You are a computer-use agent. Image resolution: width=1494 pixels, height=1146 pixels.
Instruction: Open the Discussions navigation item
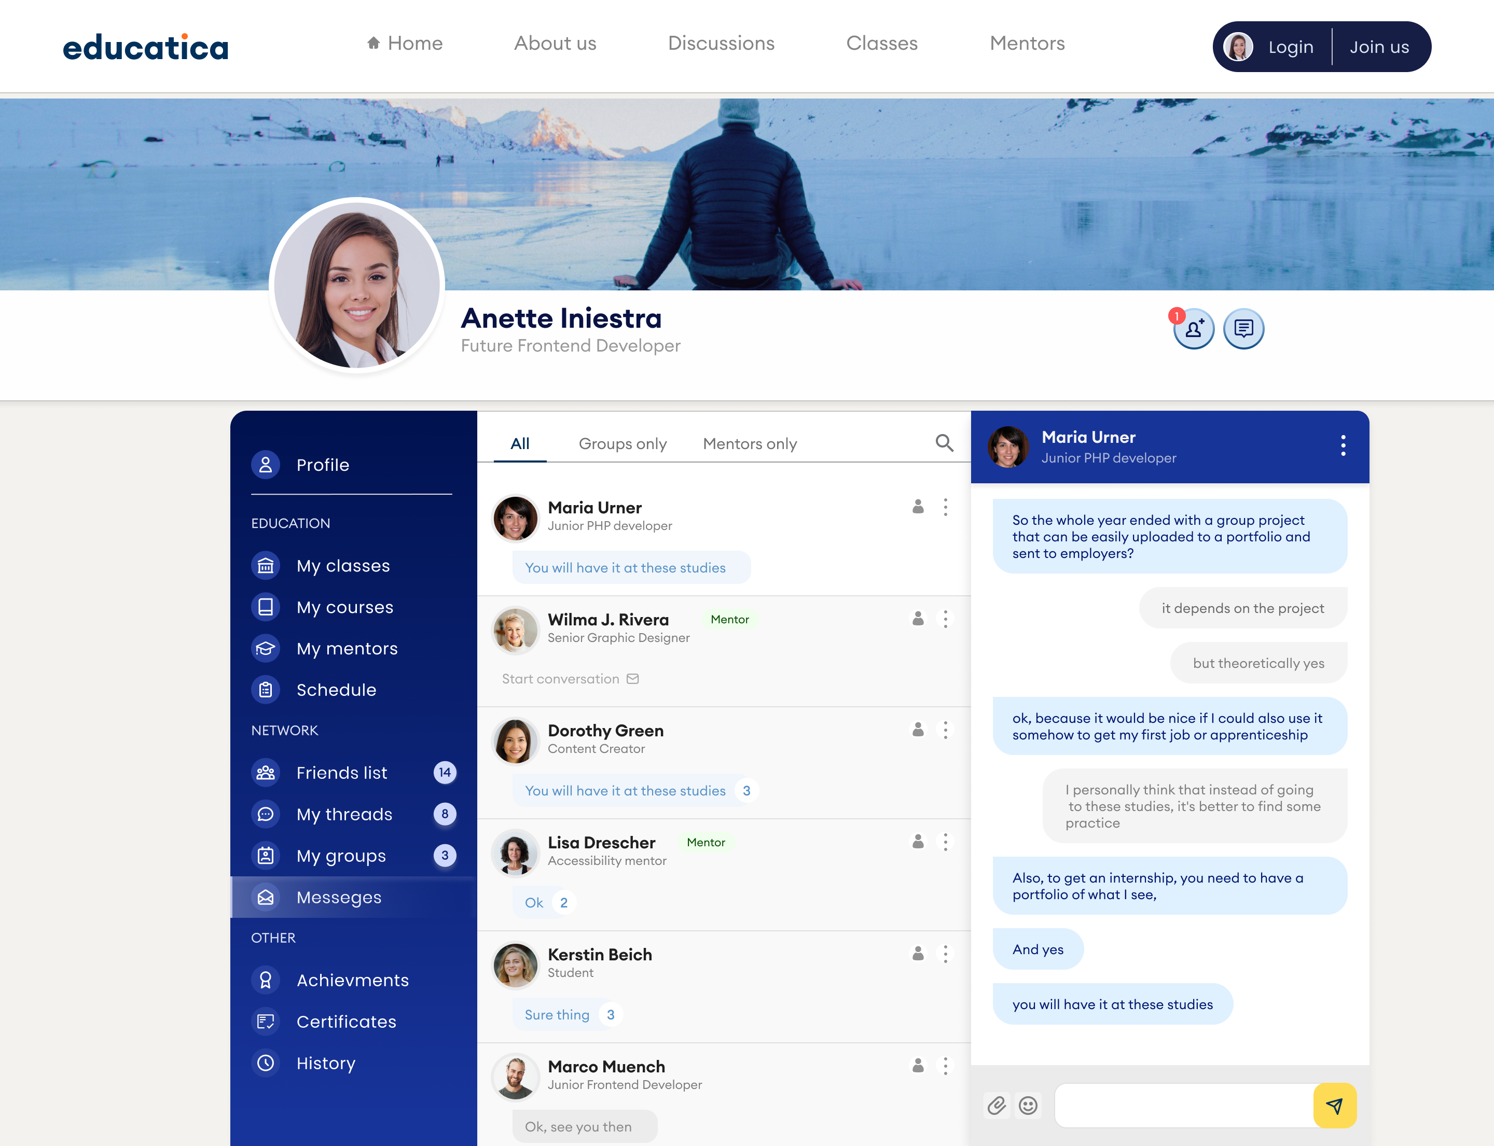(x=721, y=44)
